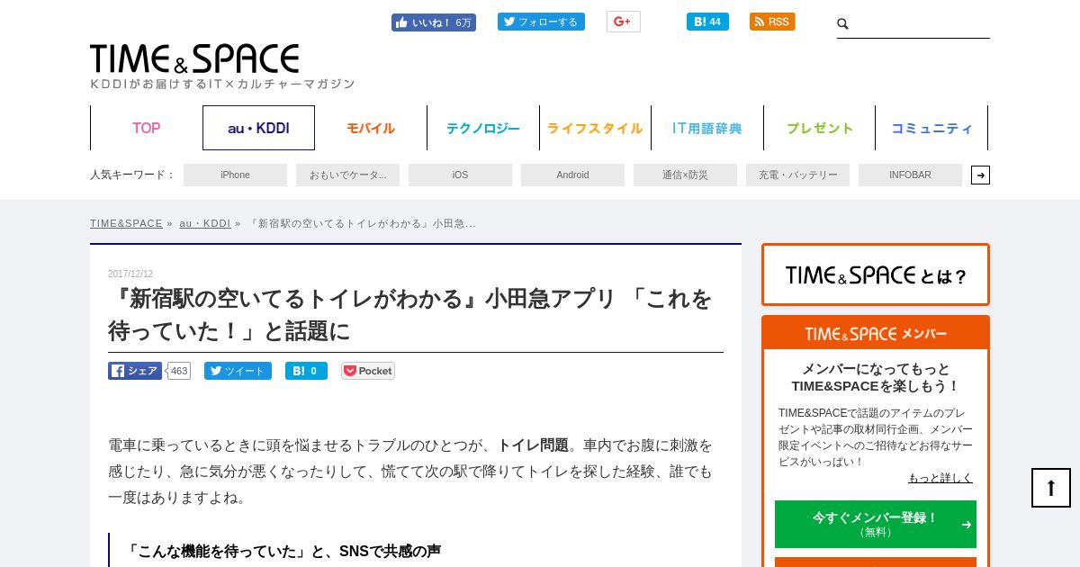Click the 今すぐメンバー登録！ green button
This screenshot has height=567, width=1080.
[876, 524]
